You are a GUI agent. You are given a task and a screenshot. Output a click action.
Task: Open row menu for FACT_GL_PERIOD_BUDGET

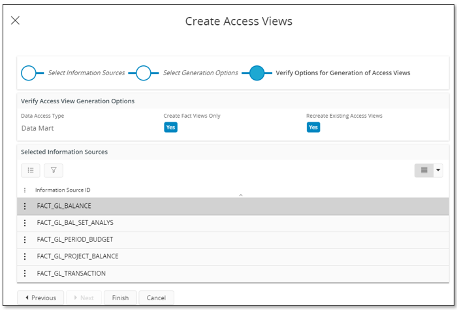click(x=25, y=240)
